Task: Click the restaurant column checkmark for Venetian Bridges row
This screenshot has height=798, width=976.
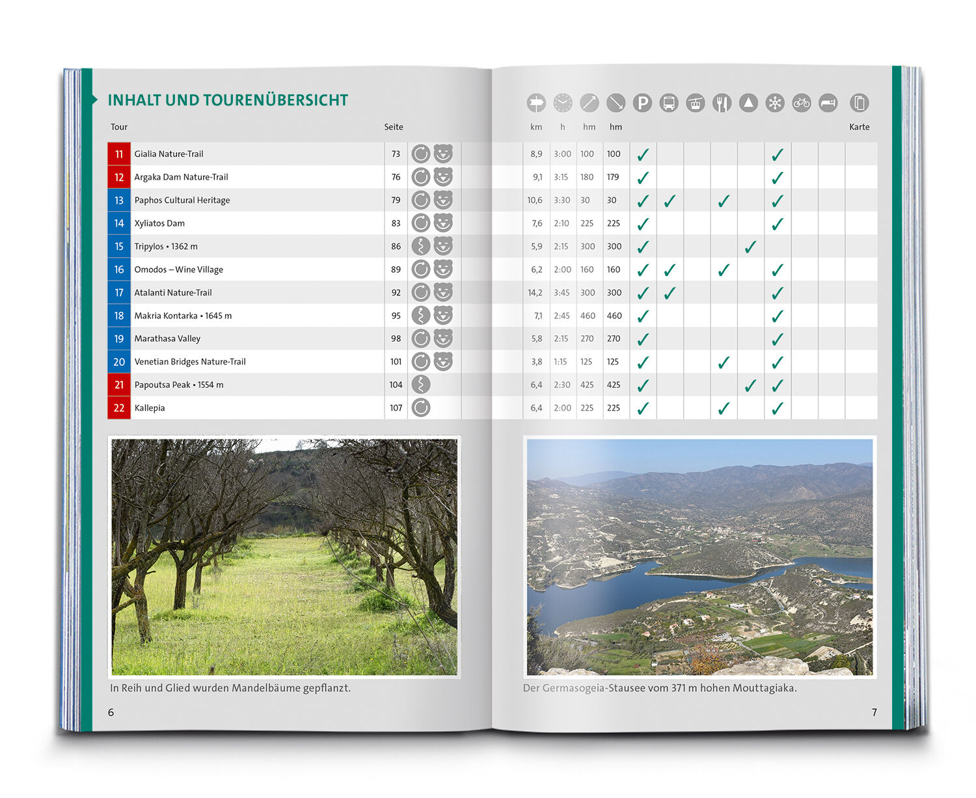Action: pyautogui.click(x=724, y=363)
